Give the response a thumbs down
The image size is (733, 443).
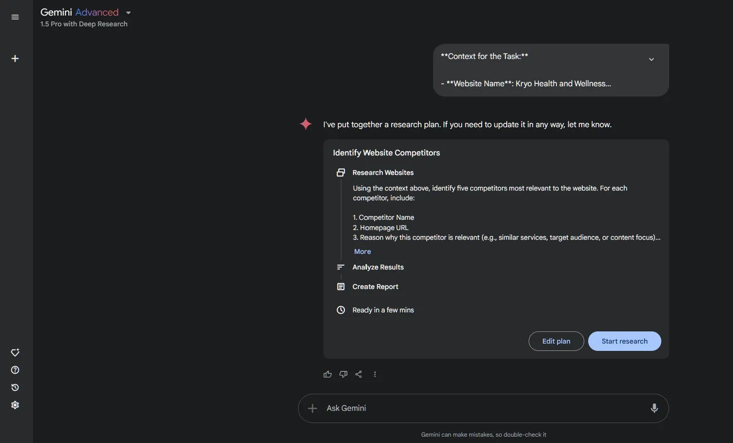pos(343,374)
